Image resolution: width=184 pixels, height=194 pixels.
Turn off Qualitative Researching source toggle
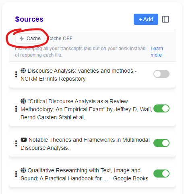[161, 174]
